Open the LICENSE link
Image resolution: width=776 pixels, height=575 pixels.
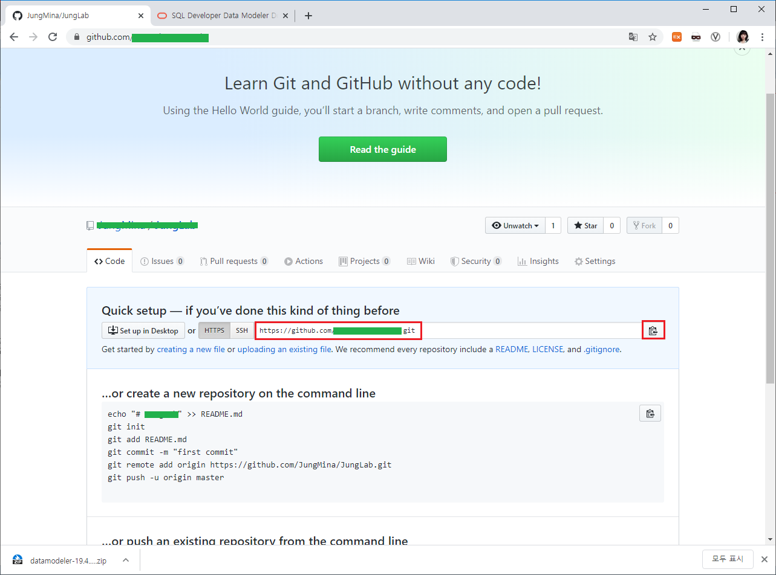click(x=548, y=349)
